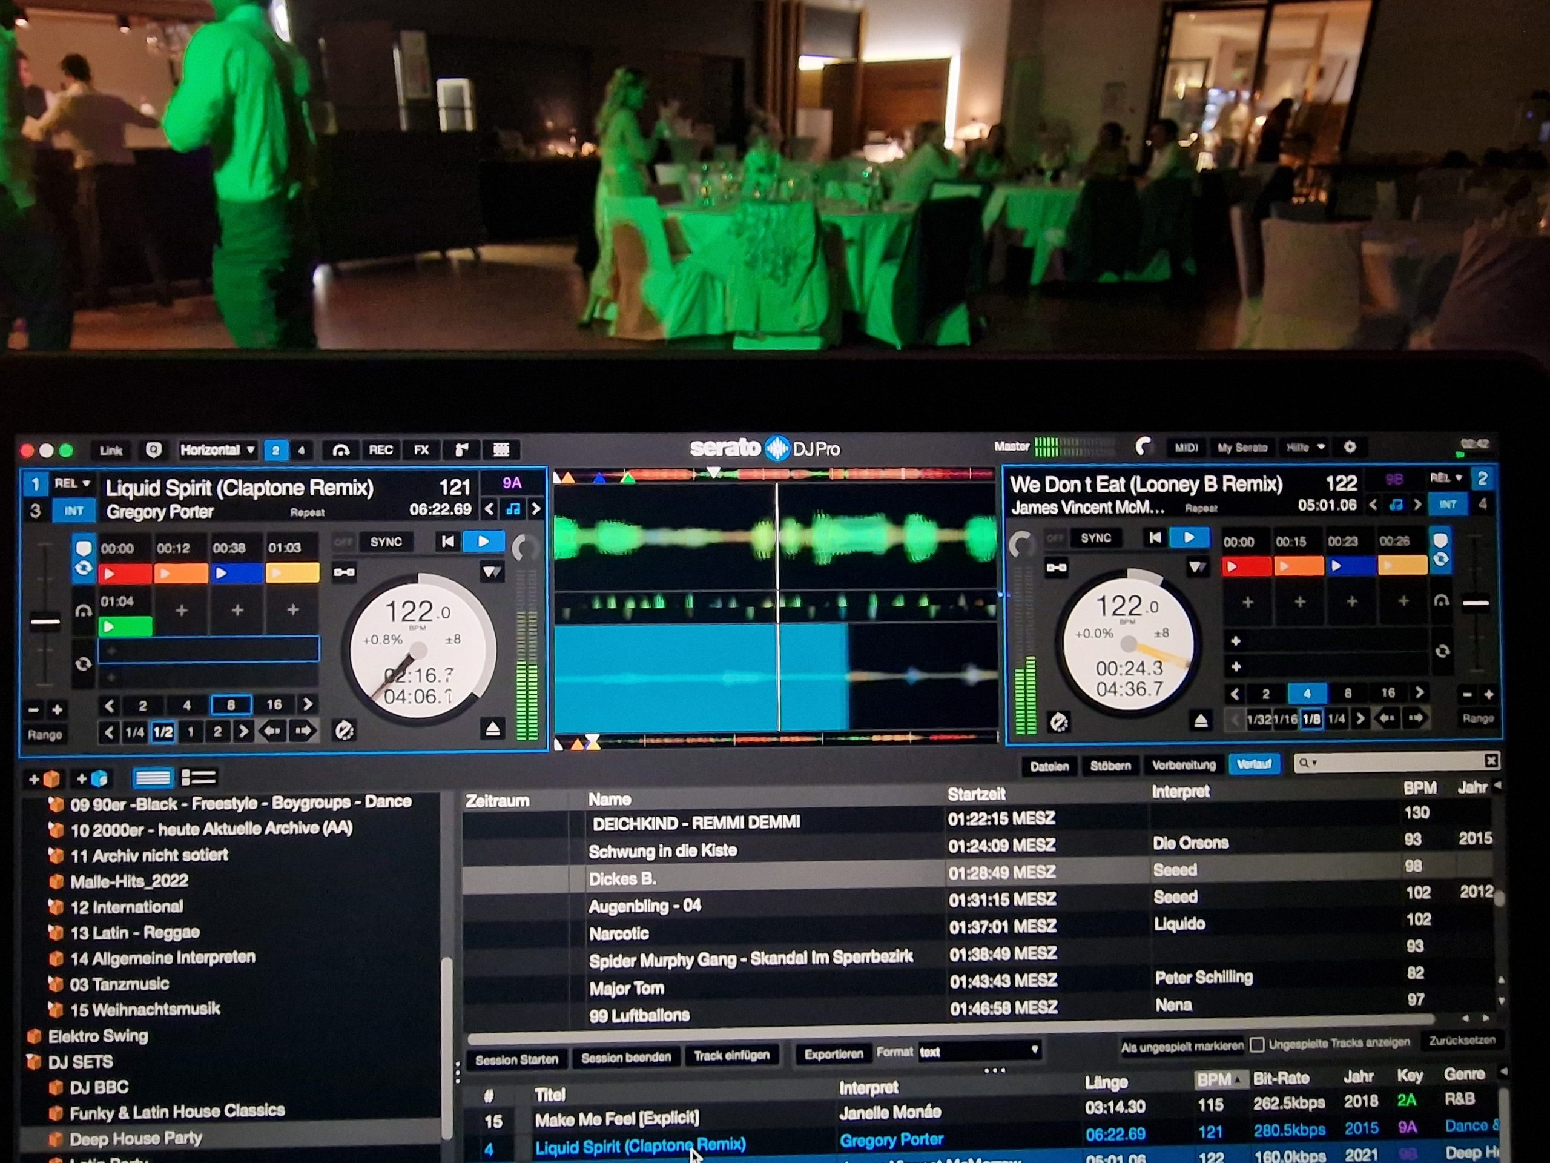1550x1163 pixels.
Task: Toggle SYNC on the left deck
Action: pyautogui.click(x=386, y=542)
